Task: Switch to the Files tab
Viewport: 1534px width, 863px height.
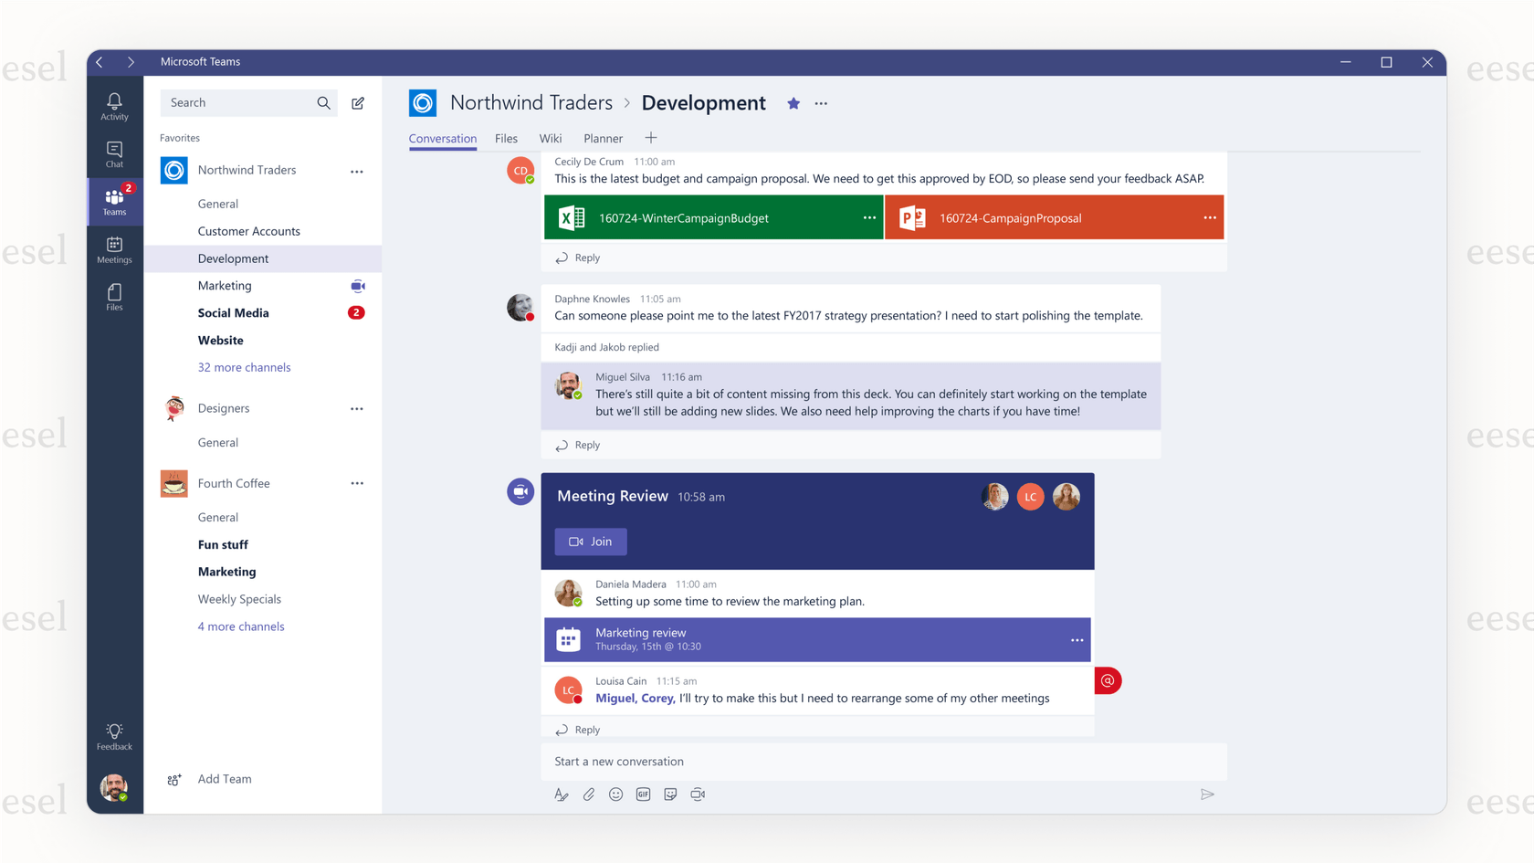Action: tap(506, 138)
